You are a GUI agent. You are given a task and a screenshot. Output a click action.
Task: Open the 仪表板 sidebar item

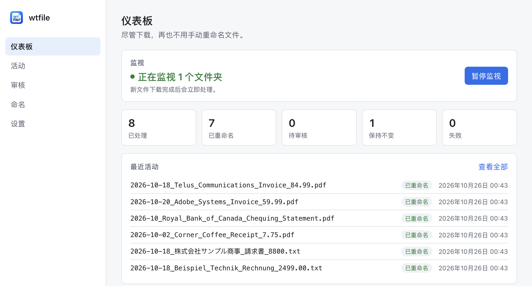point(53,47)
